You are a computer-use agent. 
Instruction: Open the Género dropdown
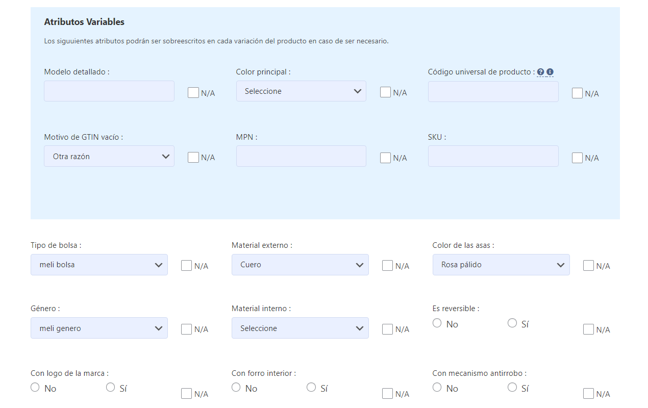(99, 328)
